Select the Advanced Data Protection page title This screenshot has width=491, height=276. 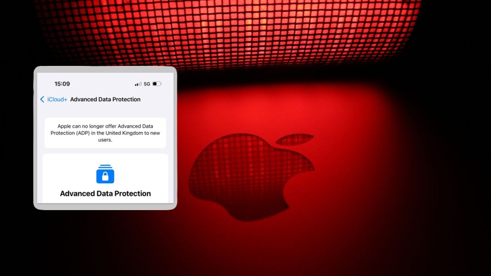pos(105,99)
